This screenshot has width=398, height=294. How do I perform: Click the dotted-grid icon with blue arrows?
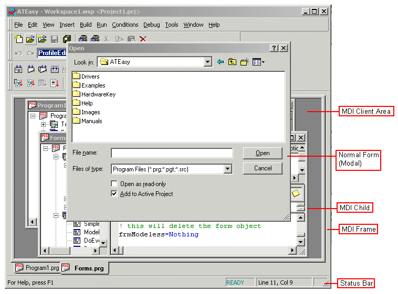[55, 69]
